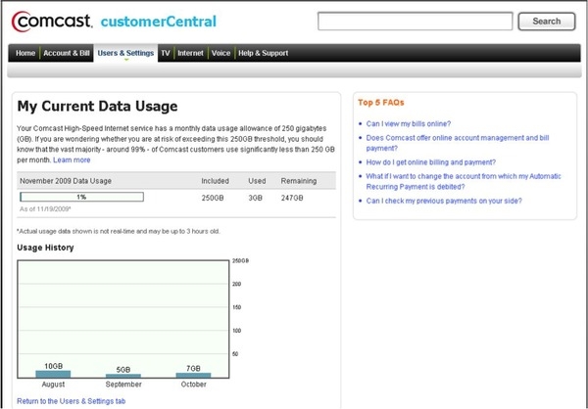Open 'Can I check my previous payments' FAQ
This screenshot has width=588, height=409.
tap(444, 201)
